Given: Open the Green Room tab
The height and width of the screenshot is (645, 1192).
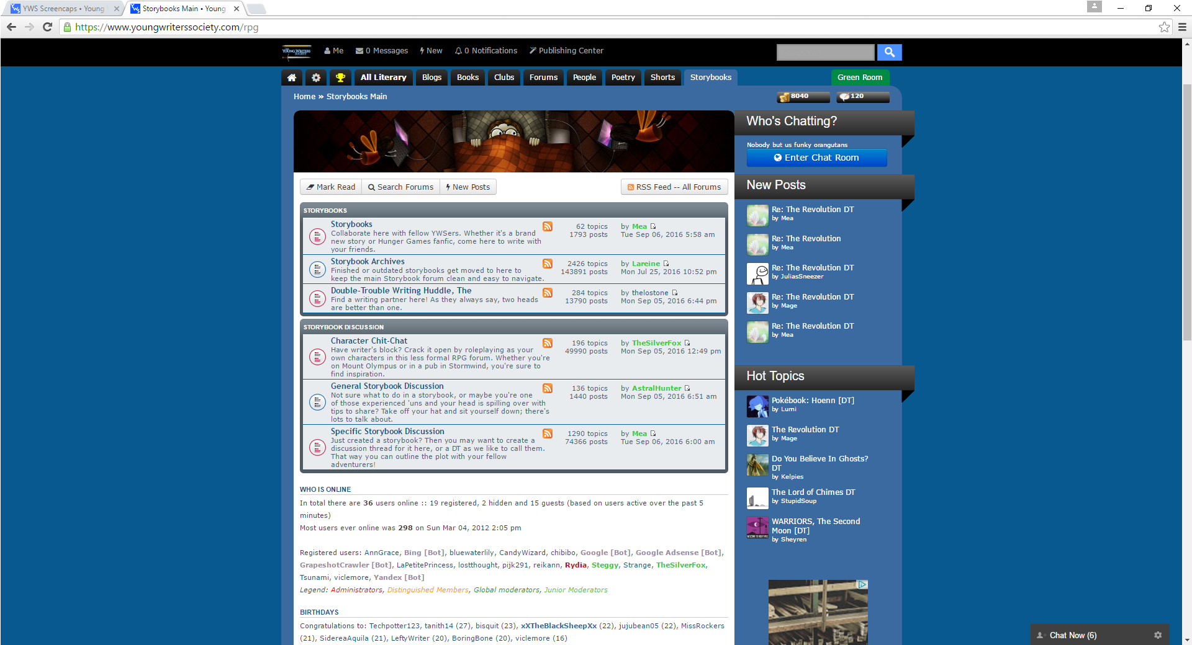Looking at the screenshot, I should coord(860,78).
